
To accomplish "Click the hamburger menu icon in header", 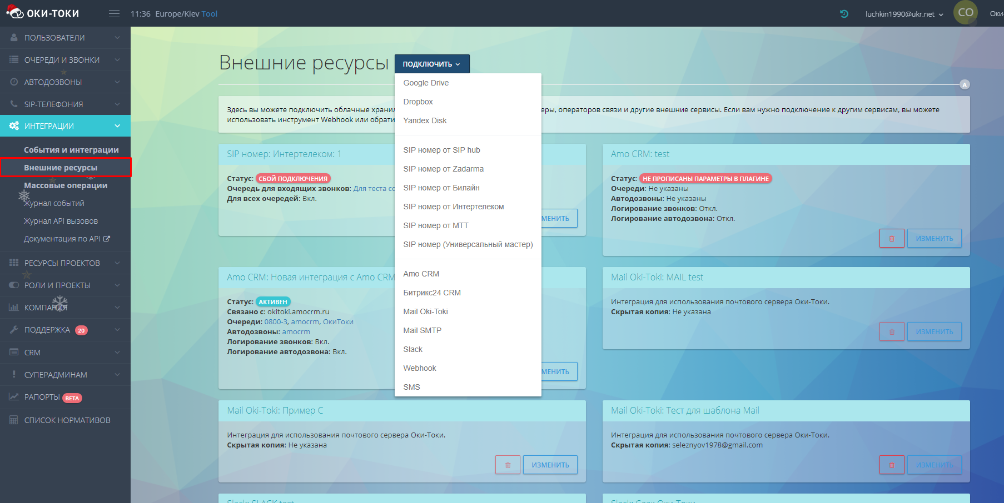I will point(114,14).
